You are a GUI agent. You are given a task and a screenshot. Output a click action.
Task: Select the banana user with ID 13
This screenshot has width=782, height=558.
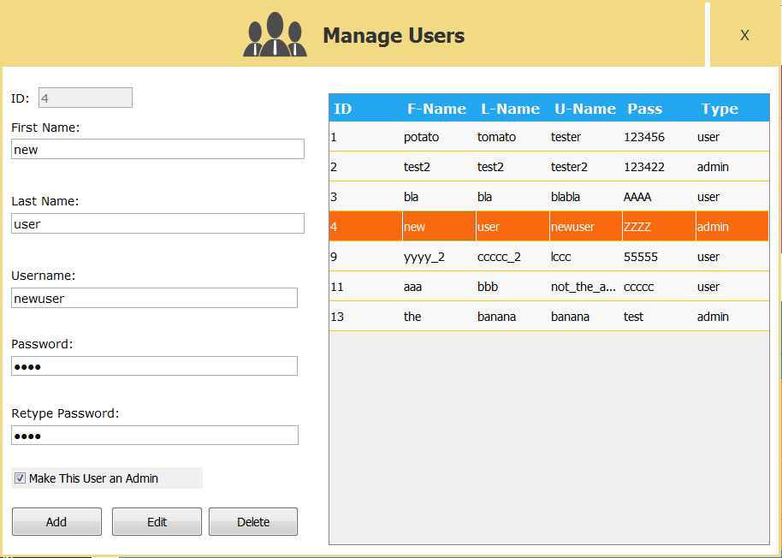click(513, 316)
